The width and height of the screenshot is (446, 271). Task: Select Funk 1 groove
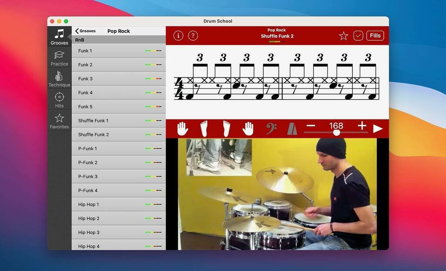(x=118, y=51)
